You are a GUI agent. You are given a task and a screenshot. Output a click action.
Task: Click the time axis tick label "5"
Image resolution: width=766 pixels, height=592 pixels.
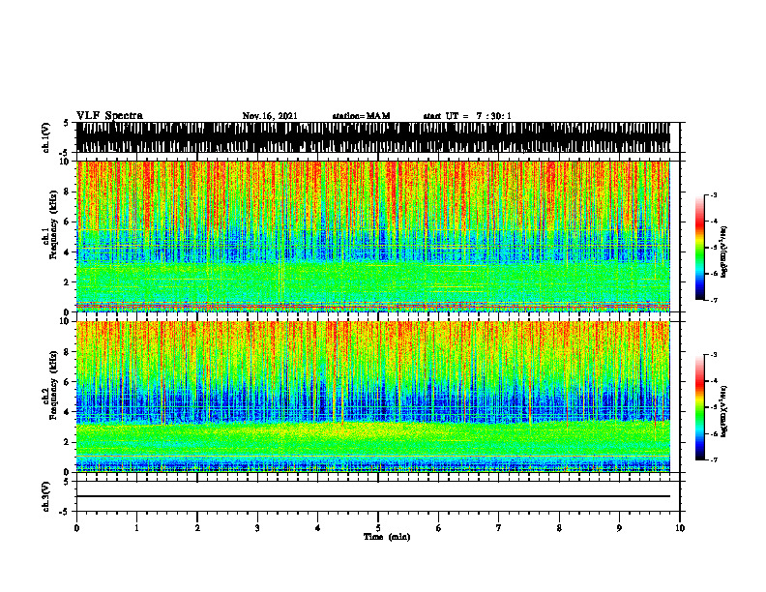[x=378, y=528]
